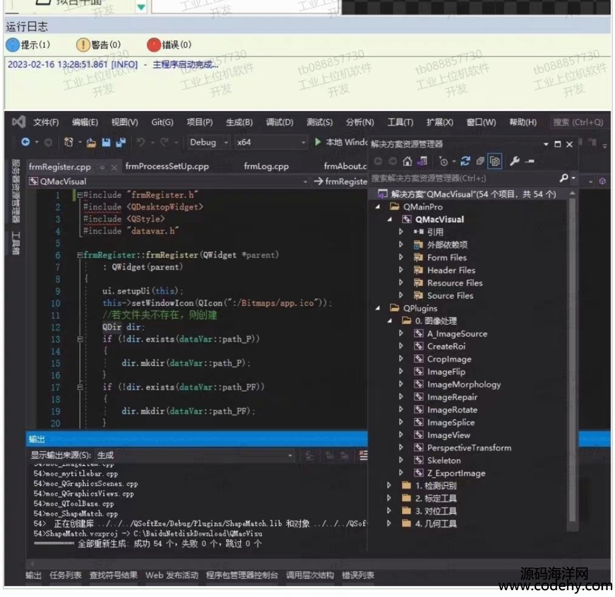615x597 pixels.
Task: Collapse the 0. 图像处理 folder
Action: point(389,321)
